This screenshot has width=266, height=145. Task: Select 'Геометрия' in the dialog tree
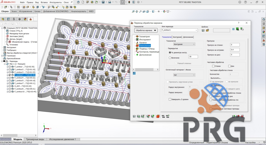tap(144, 36)
